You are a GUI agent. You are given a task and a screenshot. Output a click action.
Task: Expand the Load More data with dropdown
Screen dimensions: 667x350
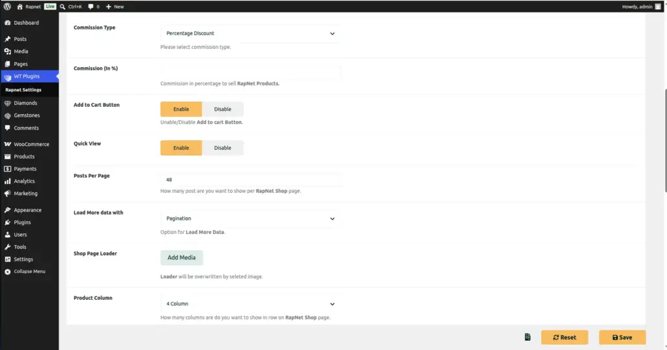point(250,218)
